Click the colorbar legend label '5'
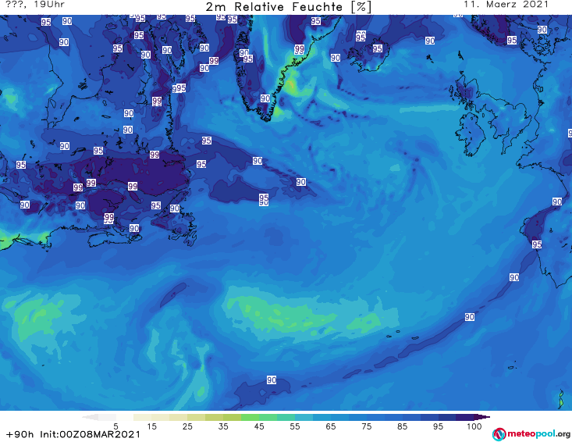572x442 pixels. (x=115, y=426)
